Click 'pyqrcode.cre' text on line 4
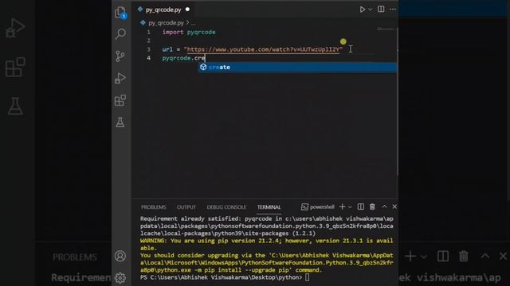 tap(183, 58)
